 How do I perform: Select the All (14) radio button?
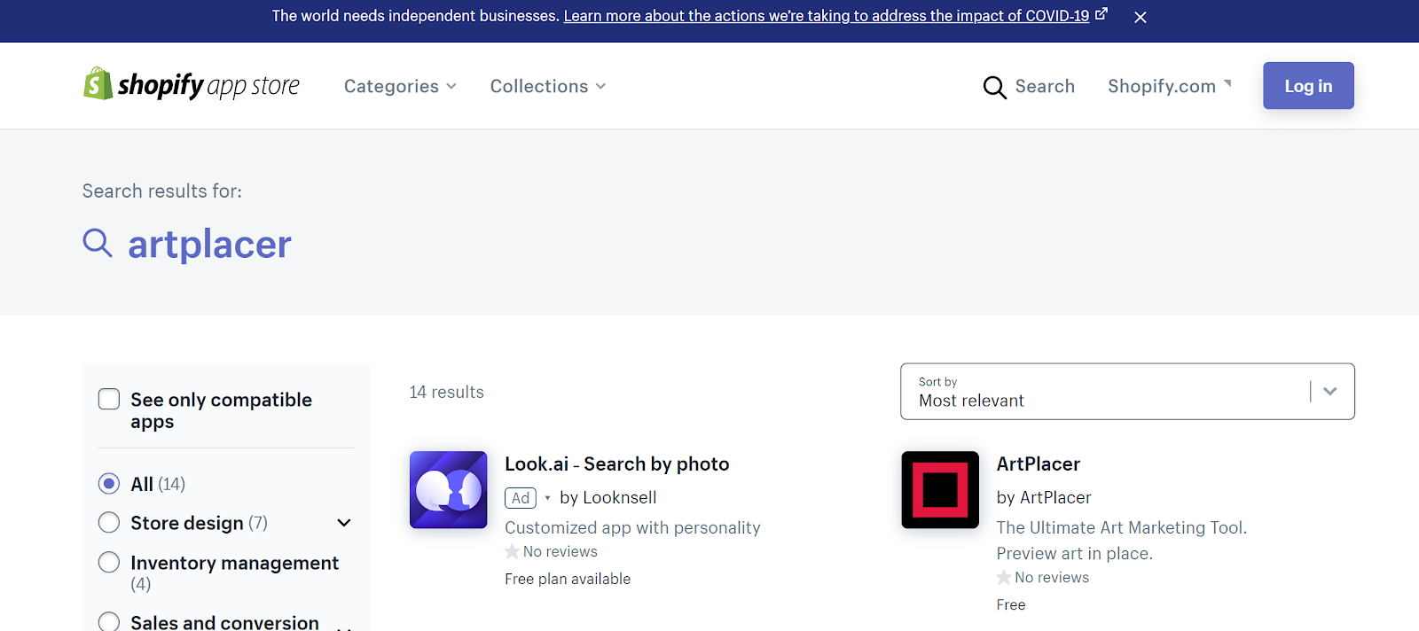click(x=109, y=483)
